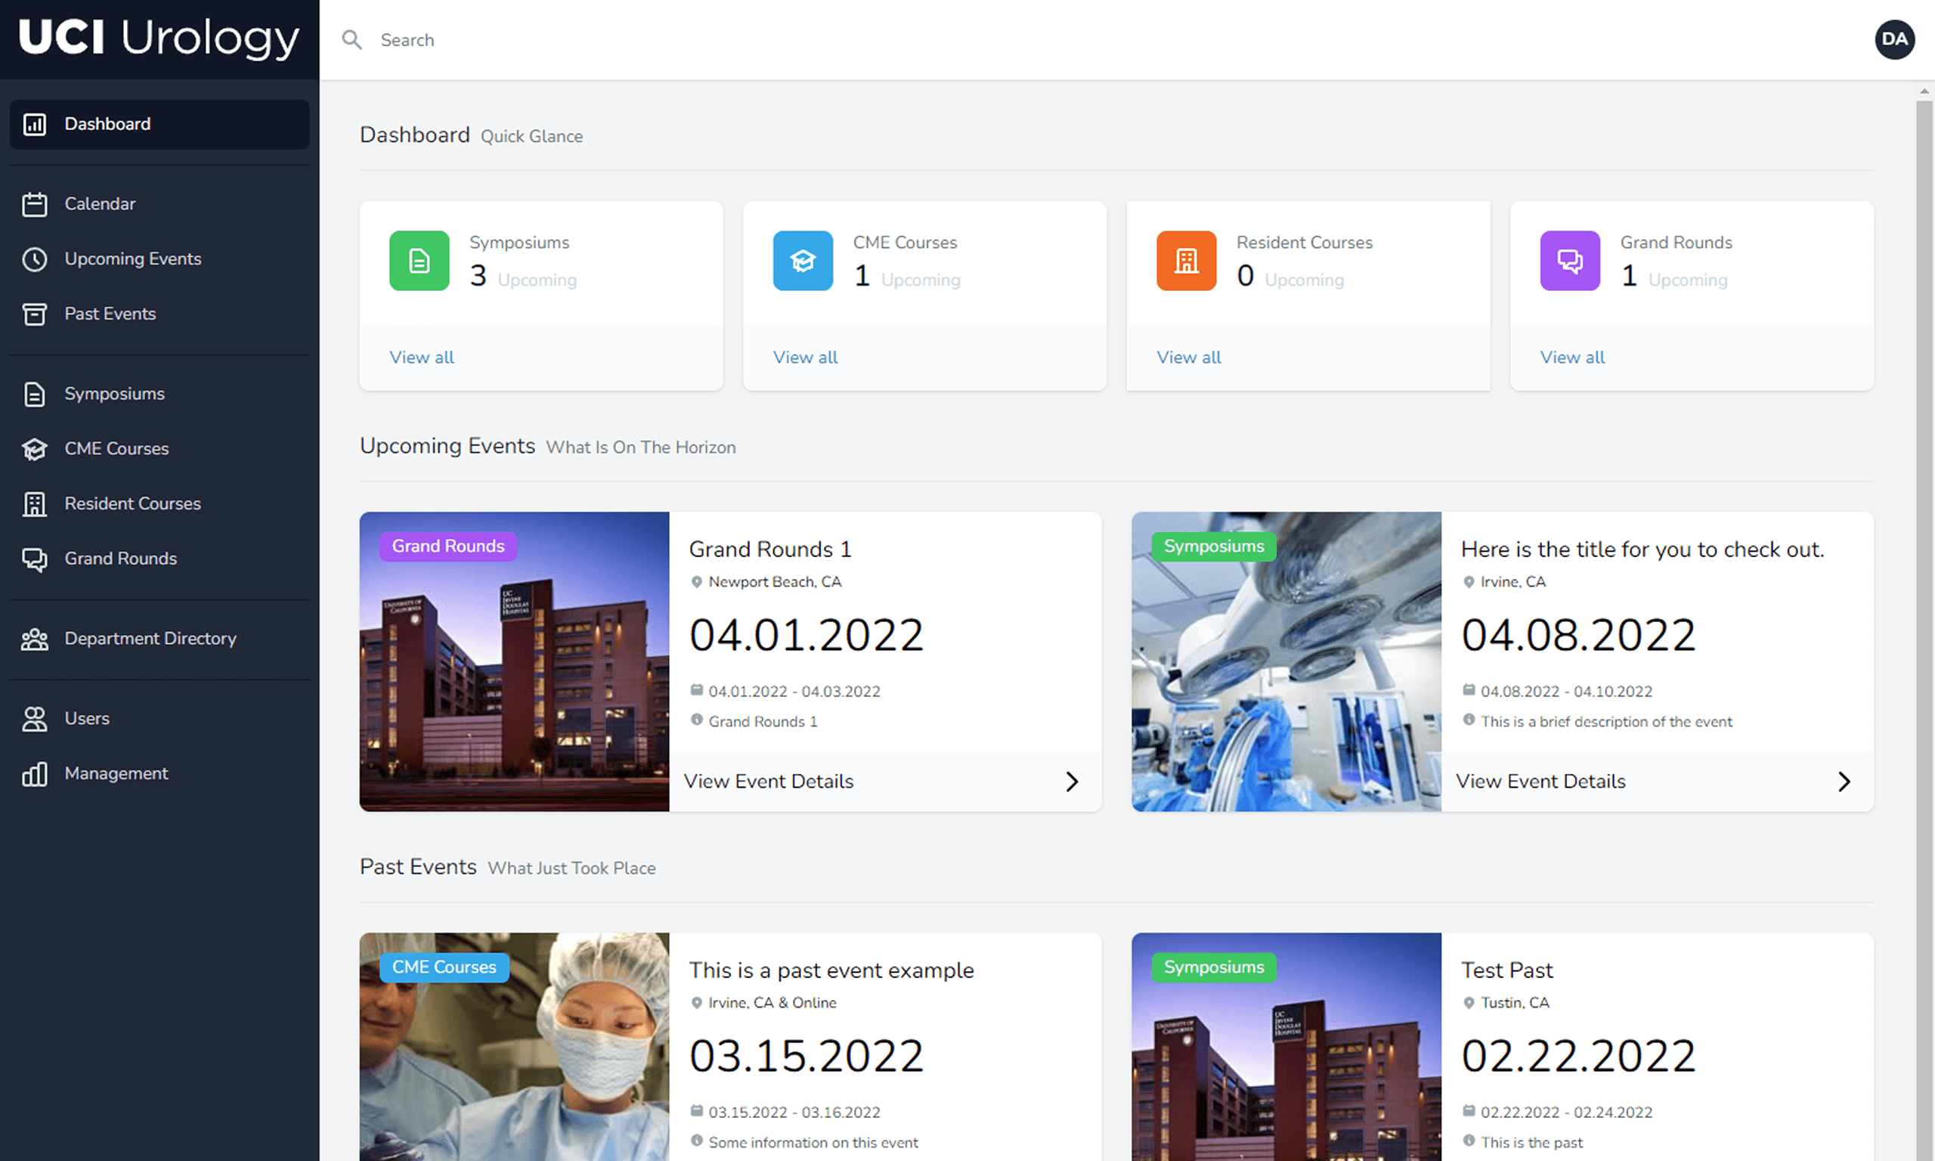Open Upcoming Events in sidebar
Screen dimensions: 1935x1161
(132, 259)
